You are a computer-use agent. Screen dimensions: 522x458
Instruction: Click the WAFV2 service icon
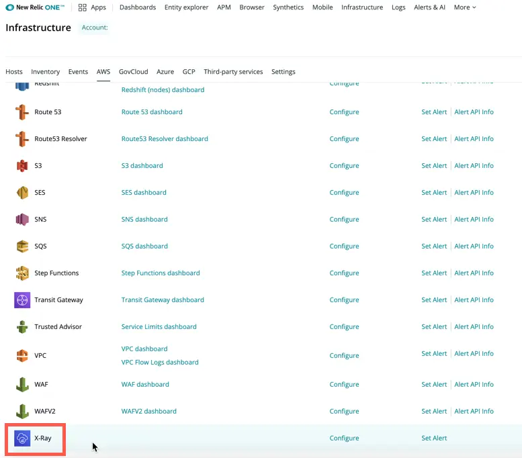coord(22,412)
